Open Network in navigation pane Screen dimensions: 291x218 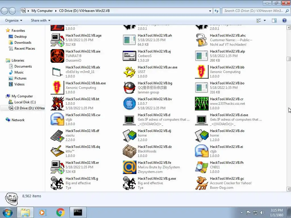18,120
